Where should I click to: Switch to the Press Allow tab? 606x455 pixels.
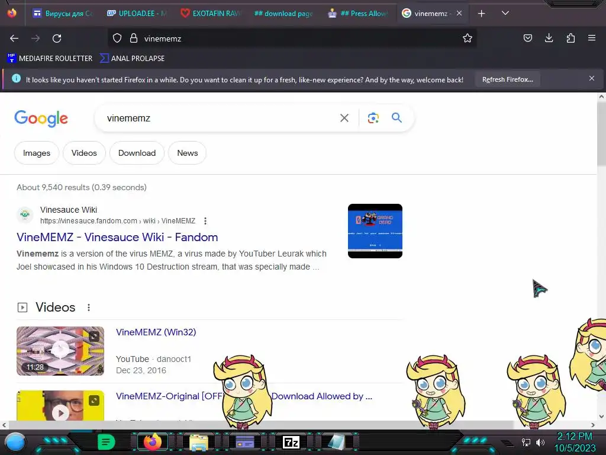(357, 14)
